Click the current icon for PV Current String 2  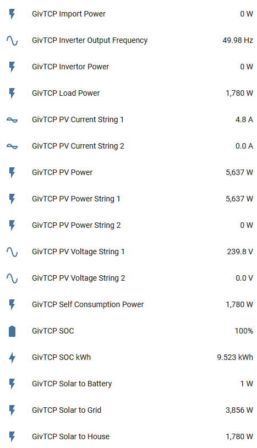click(12, 146)
